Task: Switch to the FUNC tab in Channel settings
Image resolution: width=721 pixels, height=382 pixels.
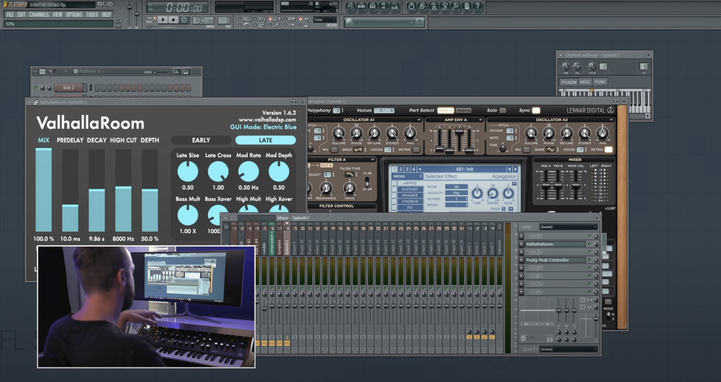Action: 600,82
